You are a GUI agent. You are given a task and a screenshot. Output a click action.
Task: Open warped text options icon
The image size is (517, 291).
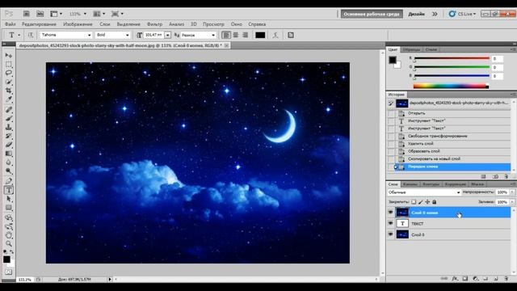[x=275, y=35]
